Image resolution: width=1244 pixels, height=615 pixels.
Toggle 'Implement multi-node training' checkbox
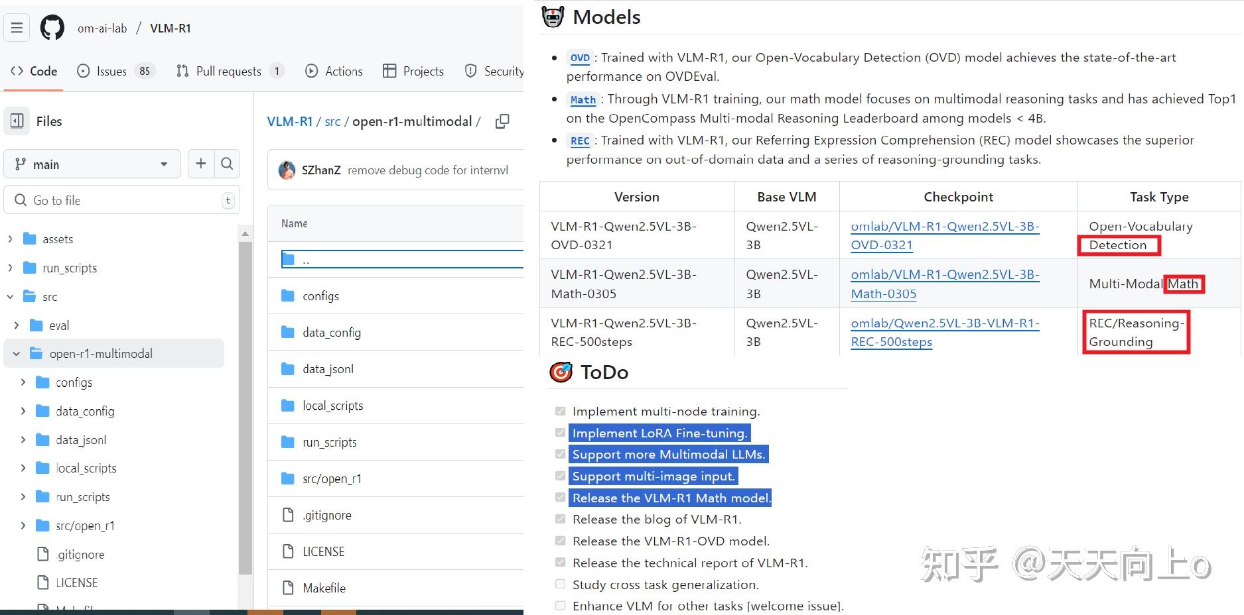click(x=561, y=412)
